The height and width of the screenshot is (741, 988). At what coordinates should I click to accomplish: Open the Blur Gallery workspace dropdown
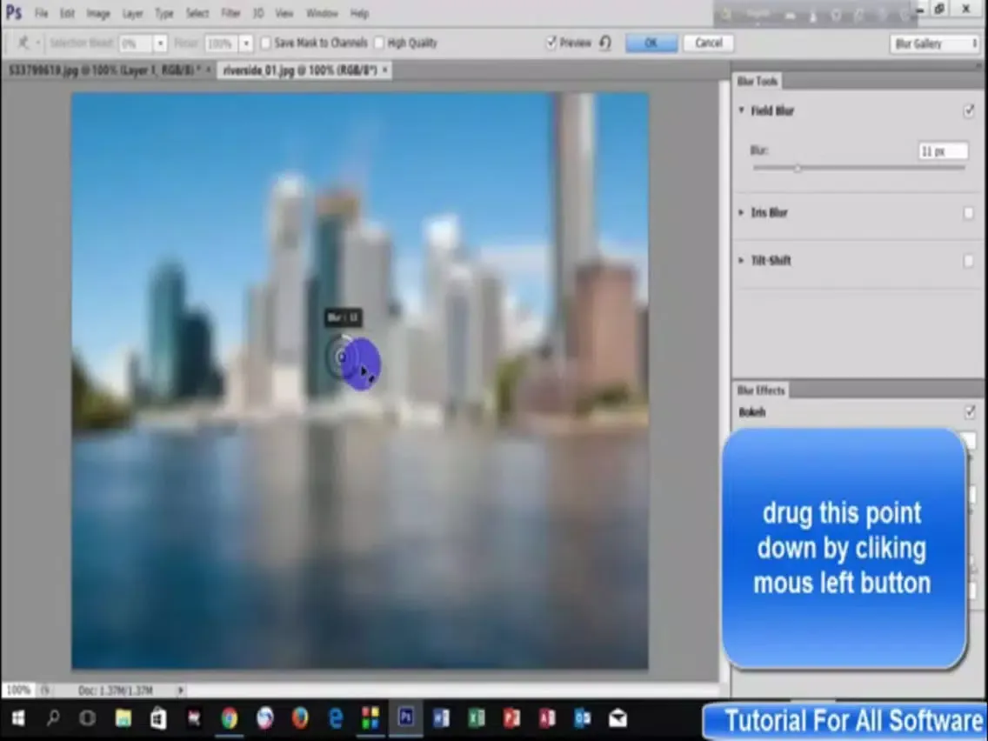click(x=935, y=43)
